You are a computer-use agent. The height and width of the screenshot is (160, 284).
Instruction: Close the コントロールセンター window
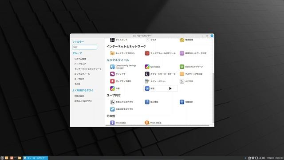pyautogui.click(x=212, y=36)
